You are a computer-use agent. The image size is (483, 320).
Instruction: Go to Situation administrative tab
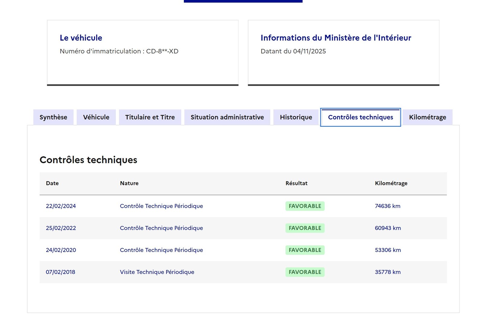pyautogui.click(x=227, y=117)
